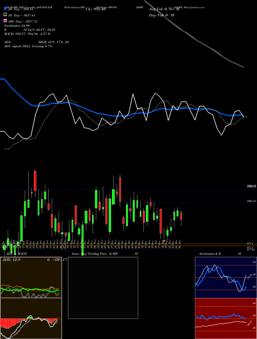Image resolution: width=257 pixels, height=339 pixels.
Task: Click the 'RSI 14/5: 40.87 / 59.23' reading
Action: tap(30, 30)
